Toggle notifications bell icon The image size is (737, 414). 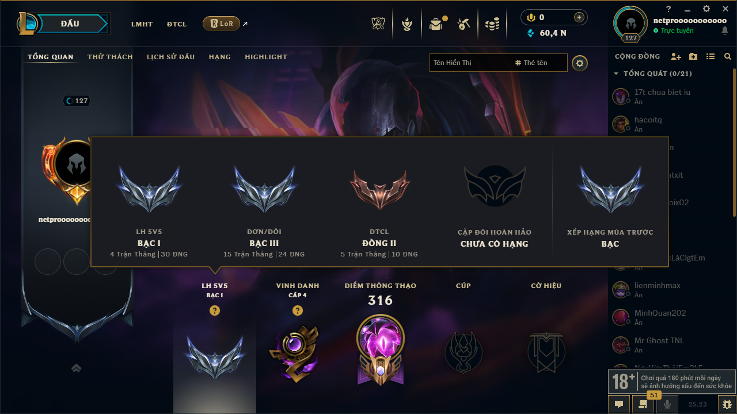[x=724, y=30]
